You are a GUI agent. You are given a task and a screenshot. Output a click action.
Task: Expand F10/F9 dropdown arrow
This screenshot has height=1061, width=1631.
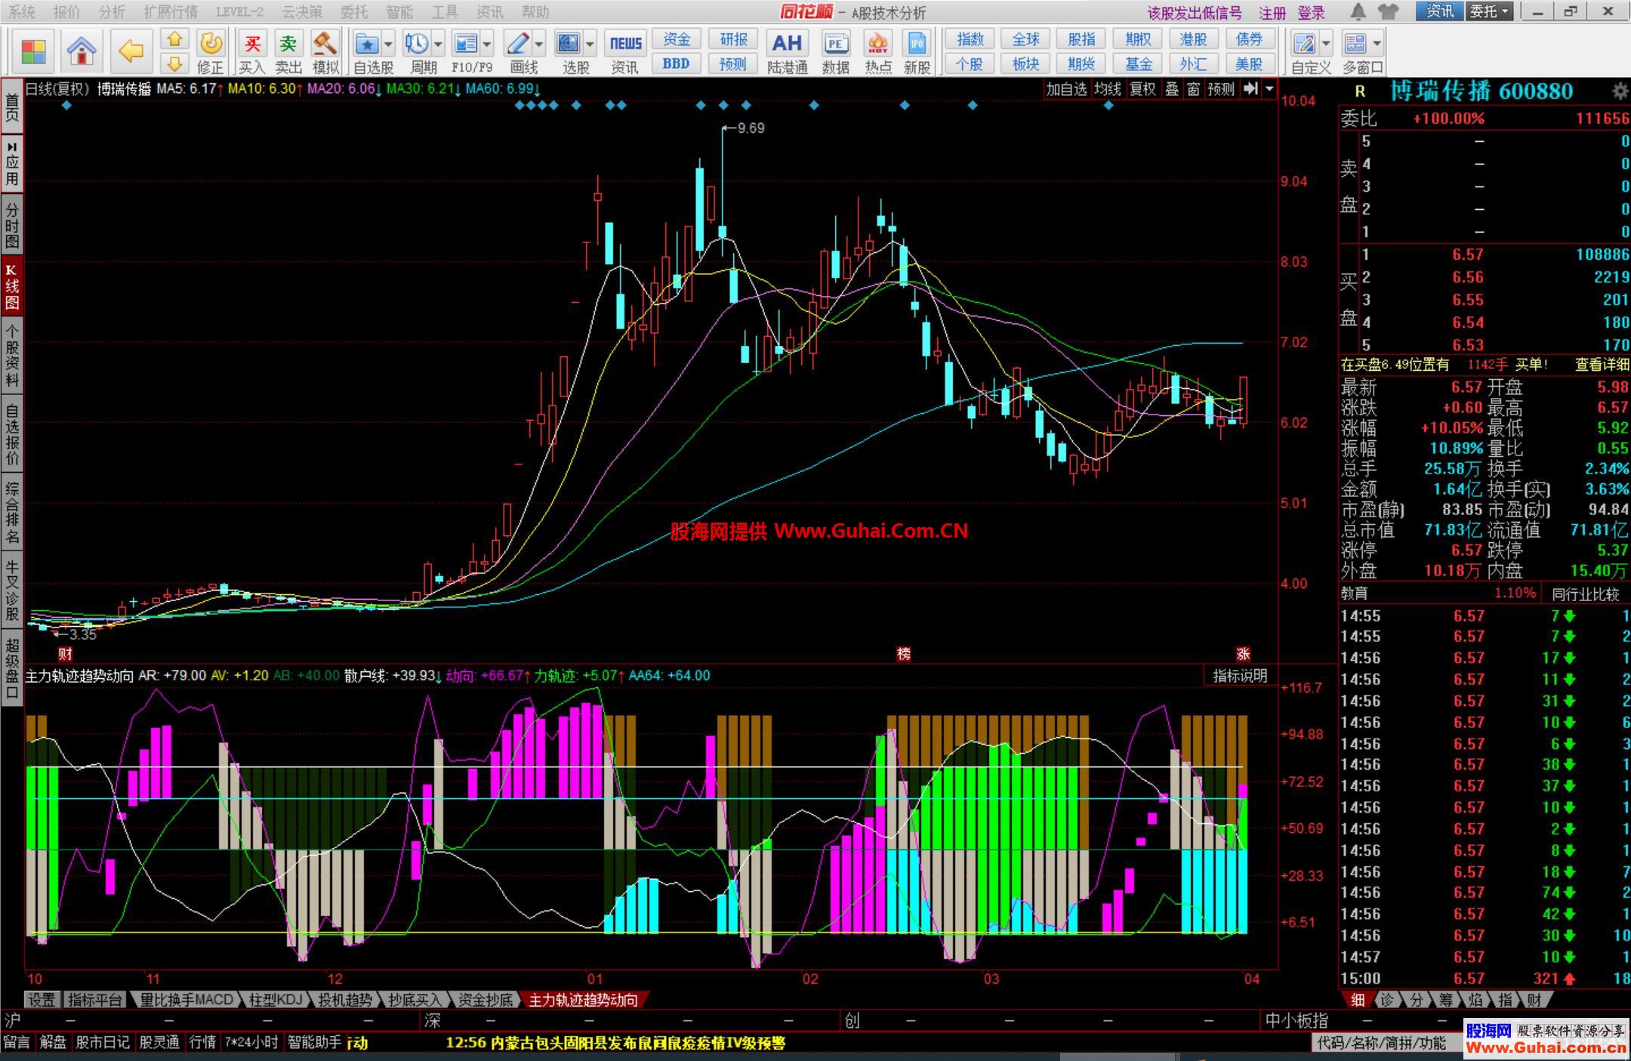487,44
